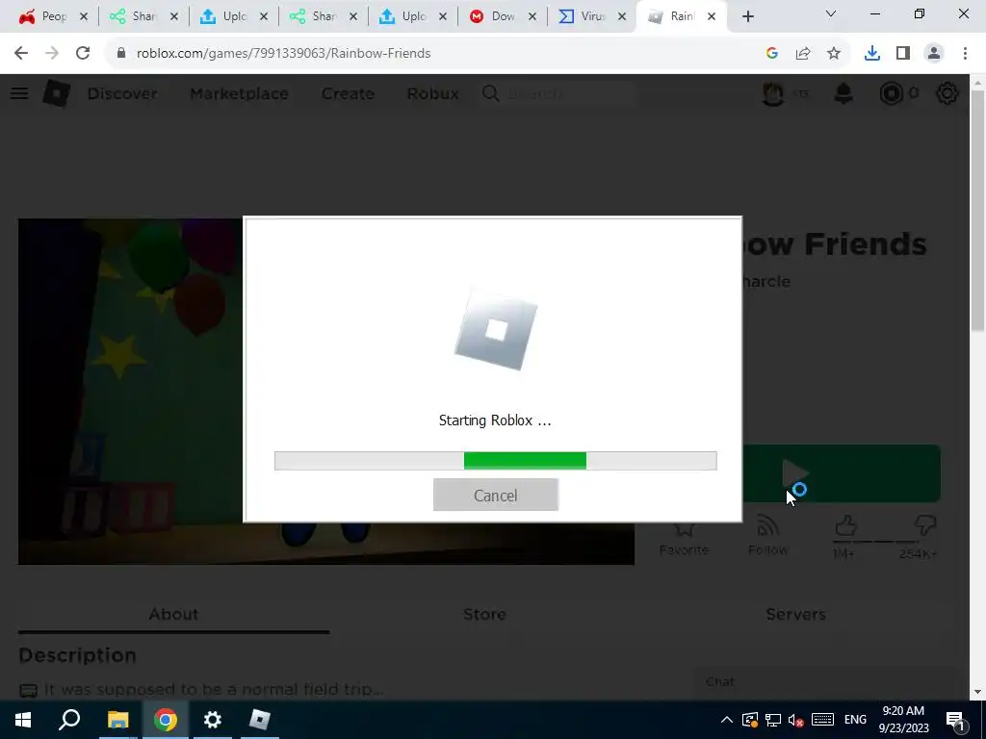986x739 pixels.
Task: Share this page using share icon
Action: 803,54
